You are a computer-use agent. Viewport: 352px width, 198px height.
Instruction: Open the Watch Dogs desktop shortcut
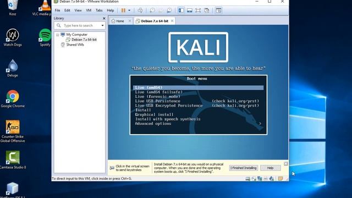pyautogui.click(x=13, y=37)
